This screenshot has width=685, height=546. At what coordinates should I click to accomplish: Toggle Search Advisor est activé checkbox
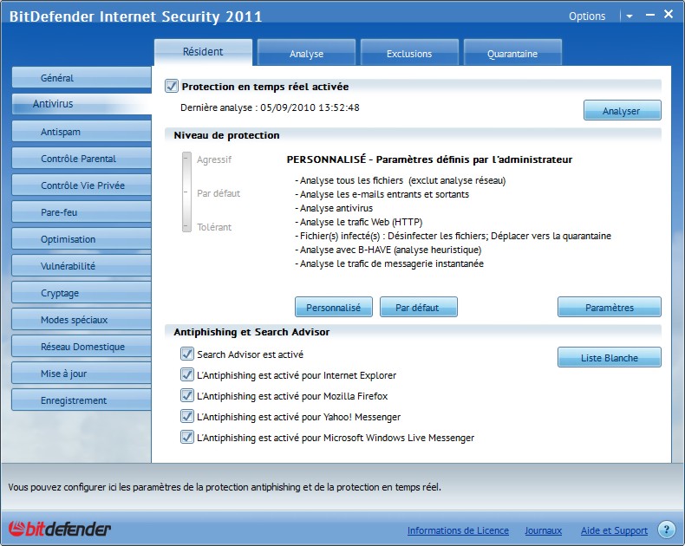[x=187, y=354]
